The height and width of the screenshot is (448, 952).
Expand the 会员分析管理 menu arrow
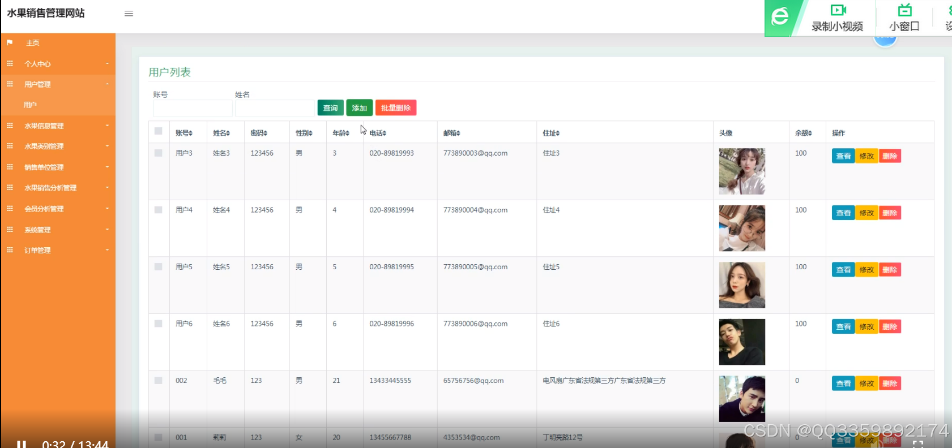[x=107, y=208]
